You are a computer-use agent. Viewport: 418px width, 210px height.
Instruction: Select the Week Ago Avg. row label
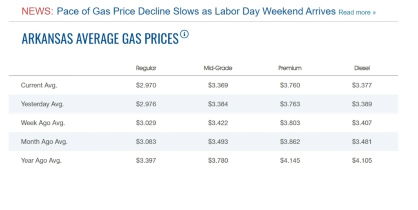click(43, 123)
